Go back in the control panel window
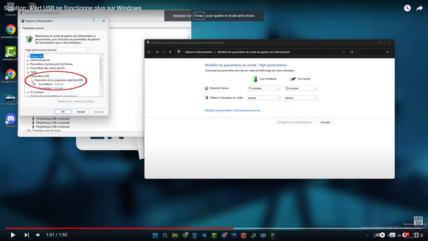This screenshot has width=428, height=241. click(149, 52)
